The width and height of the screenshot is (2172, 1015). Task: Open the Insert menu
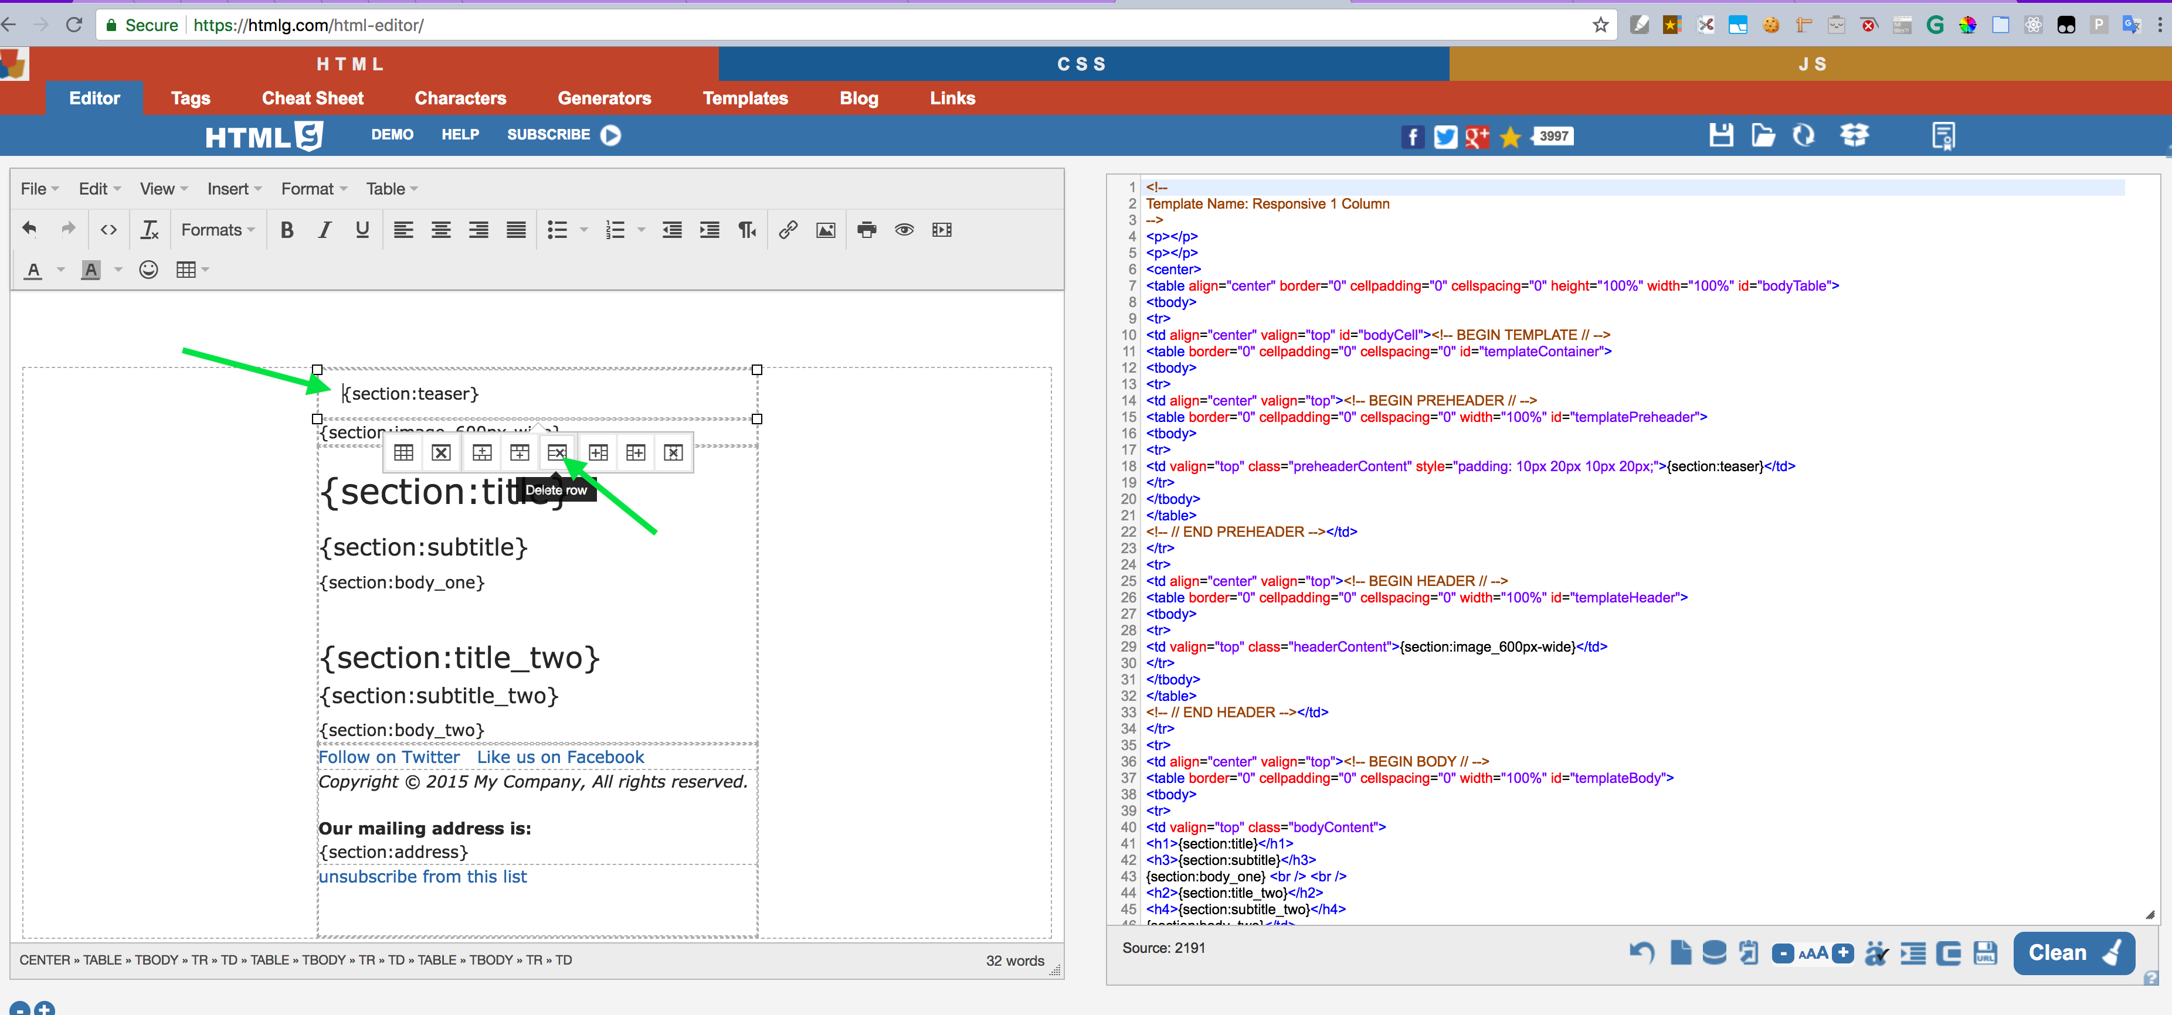(235, 189)
